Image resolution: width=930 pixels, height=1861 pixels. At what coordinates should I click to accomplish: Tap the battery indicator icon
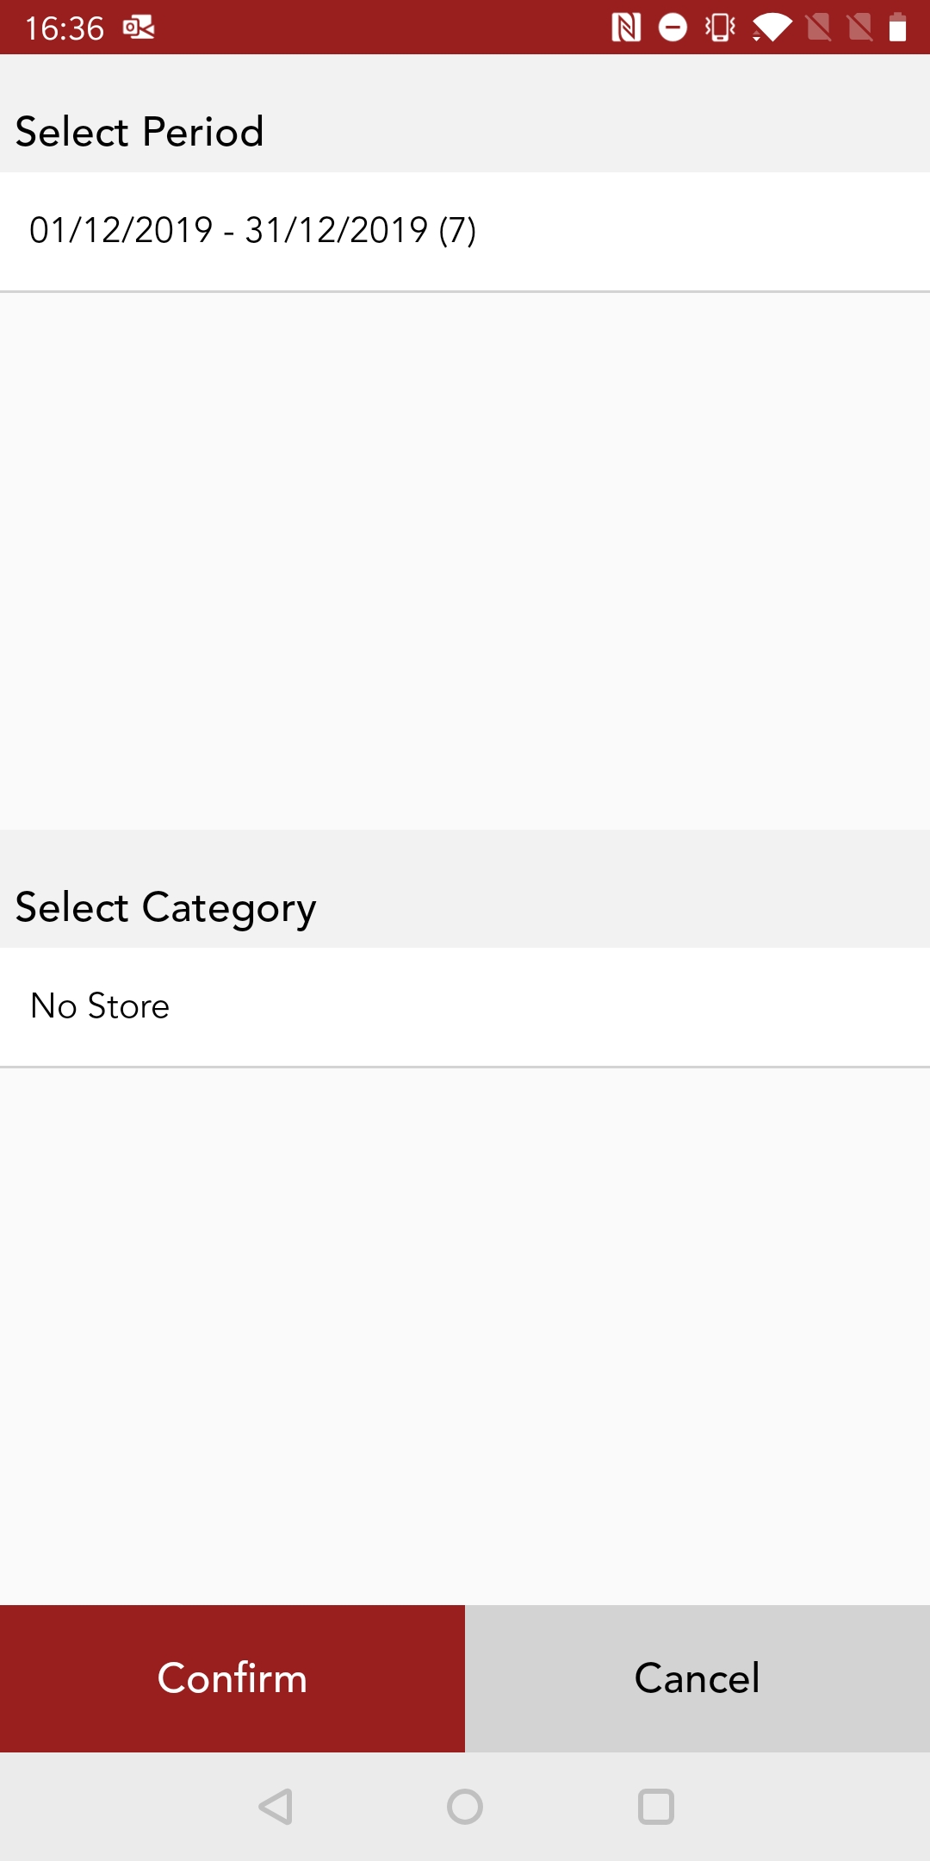(x=898, y=28)
